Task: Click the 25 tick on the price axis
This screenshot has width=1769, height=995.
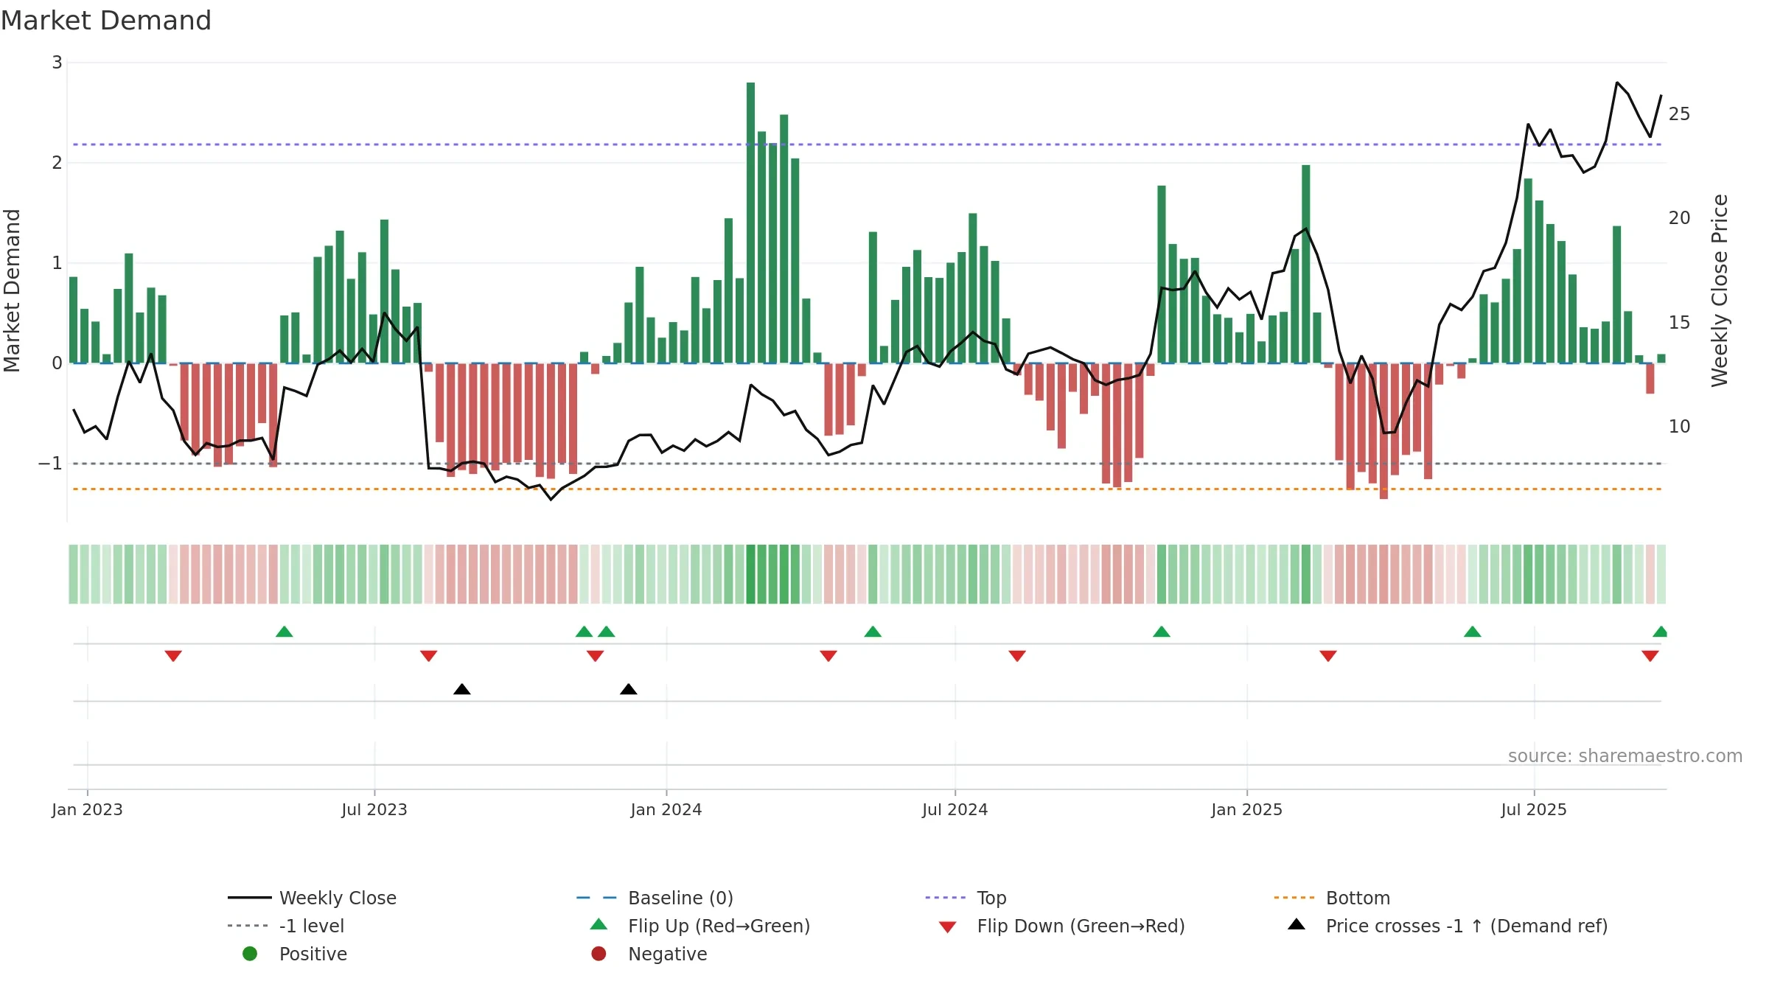Action: click(x=1680, y=114)
